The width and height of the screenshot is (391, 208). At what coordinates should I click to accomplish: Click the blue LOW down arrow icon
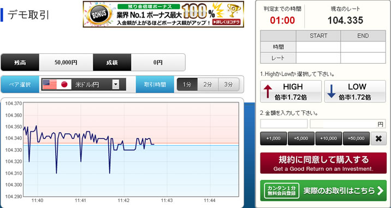tap(331, 91)
